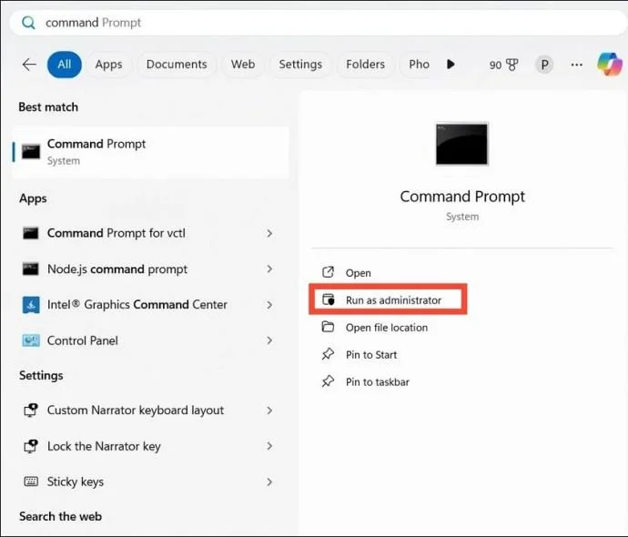Open Custom Narrator keyboard layout setting
The width and height of the screenshot is (628, 537).
pos(149,410)
